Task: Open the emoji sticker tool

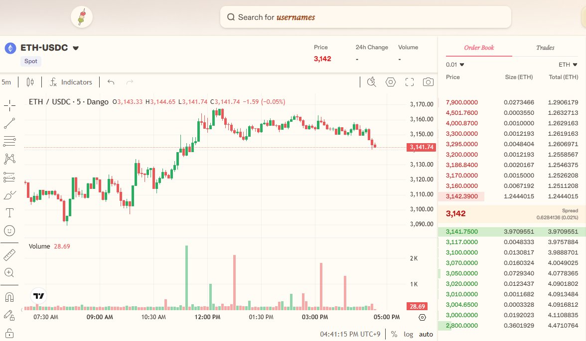Action: pos(9,230)
